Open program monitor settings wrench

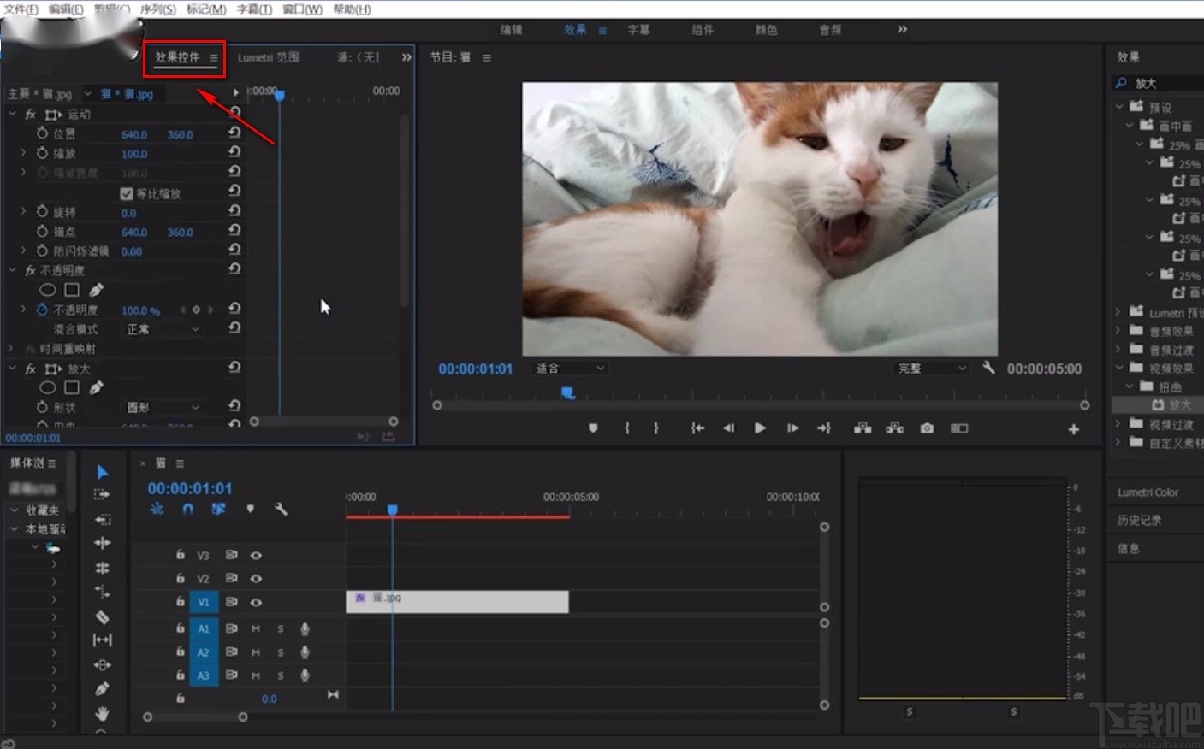[989, 368]
